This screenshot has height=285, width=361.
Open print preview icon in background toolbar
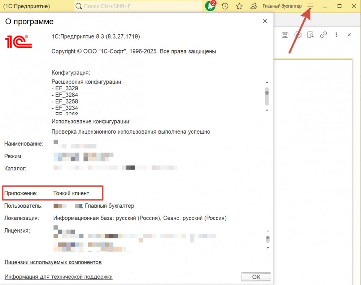click(310, 35)
